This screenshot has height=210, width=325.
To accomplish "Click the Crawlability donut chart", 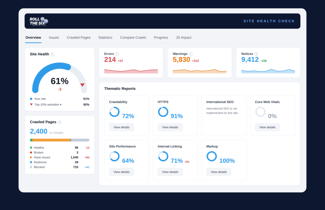I will pos(114,112).
